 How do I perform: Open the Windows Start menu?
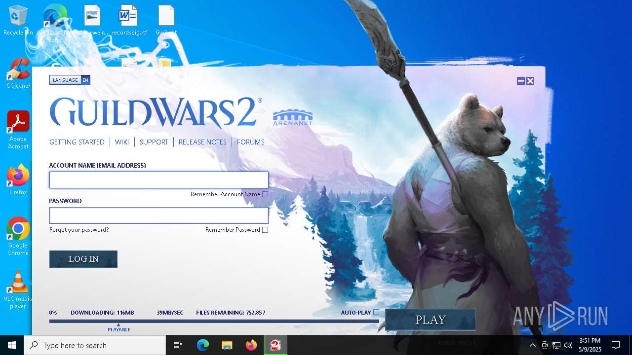point(12,345)
